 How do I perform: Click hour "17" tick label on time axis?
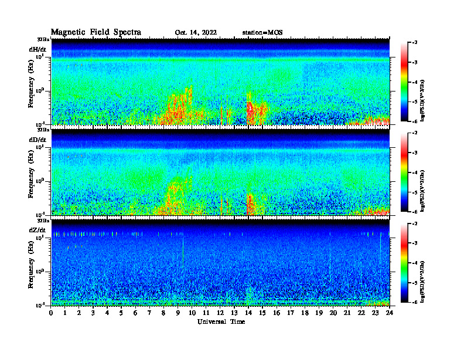(291, 313)
